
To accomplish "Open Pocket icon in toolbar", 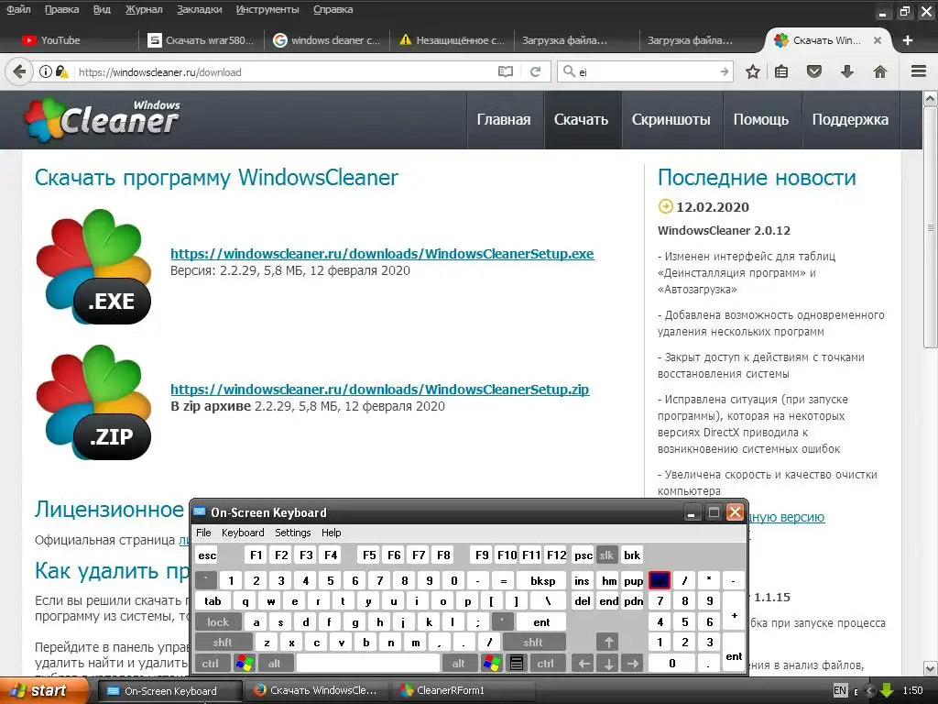I will coord(814,71).
